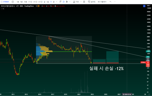Open the KRW currency dropdown
This screenshot has height=96, width=152.
click(149, 6)
